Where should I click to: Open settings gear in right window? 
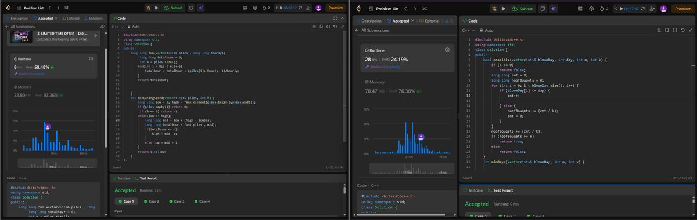tap(591, 9)
